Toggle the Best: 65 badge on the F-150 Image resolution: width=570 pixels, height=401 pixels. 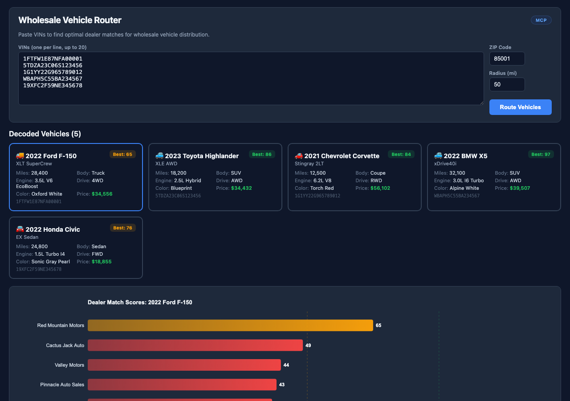122,154
